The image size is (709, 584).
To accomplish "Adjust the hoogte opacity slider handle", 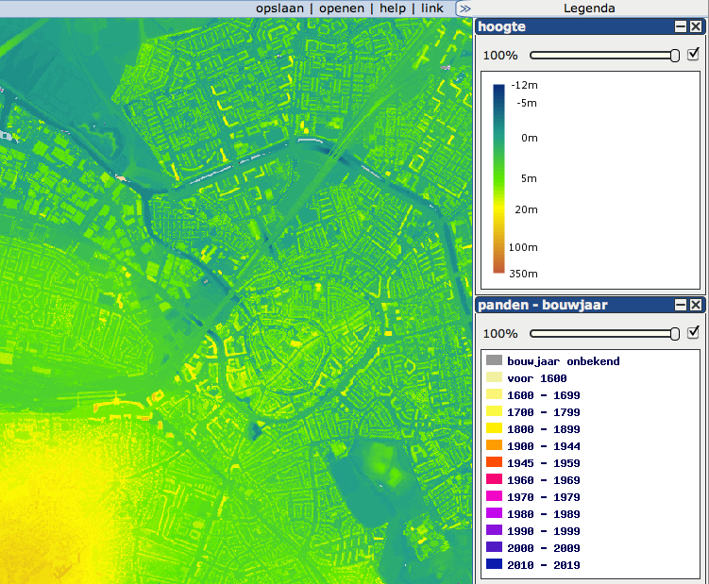I will (x=675, y=56).
